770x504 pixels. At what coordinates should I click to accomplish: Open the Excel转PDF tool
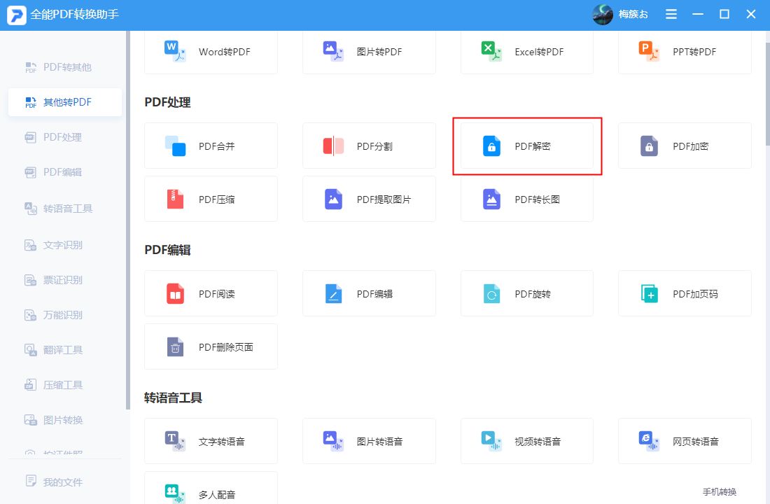[x=526, y=51]
